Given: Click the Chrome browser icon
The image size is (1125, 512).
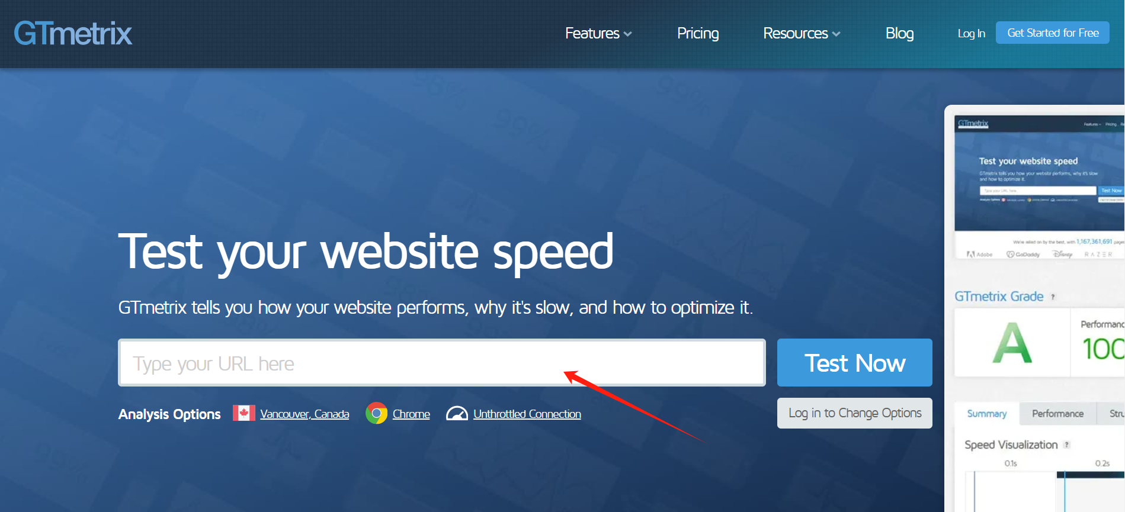Looking at the screenshot, I should click(376, 413).
